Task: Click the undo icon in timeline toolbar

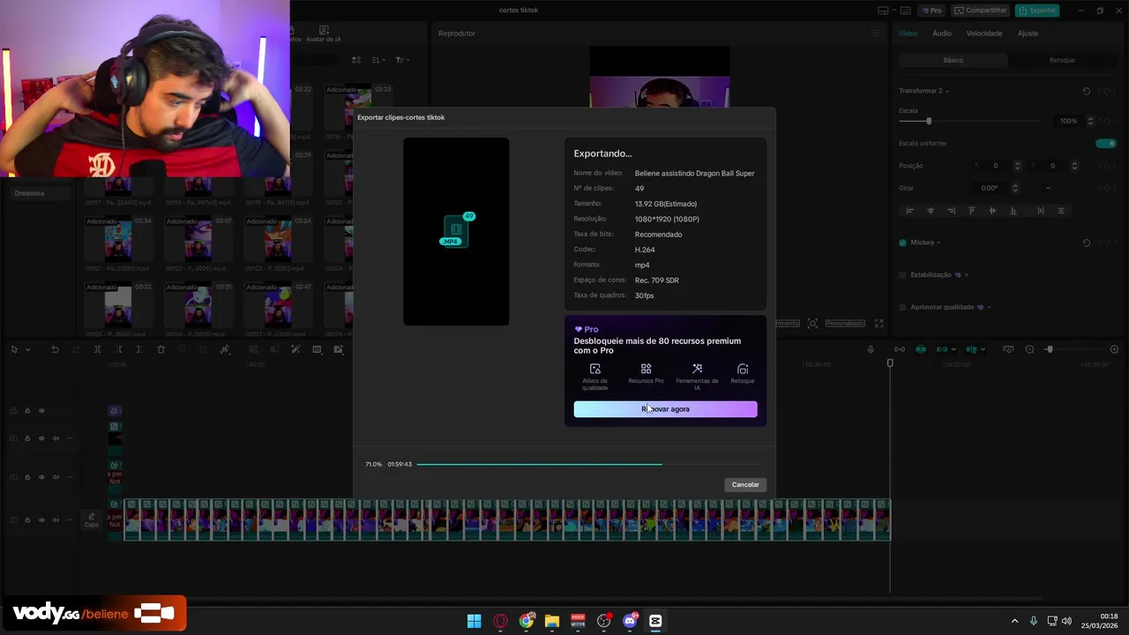Action: click(x=55, y=349)
